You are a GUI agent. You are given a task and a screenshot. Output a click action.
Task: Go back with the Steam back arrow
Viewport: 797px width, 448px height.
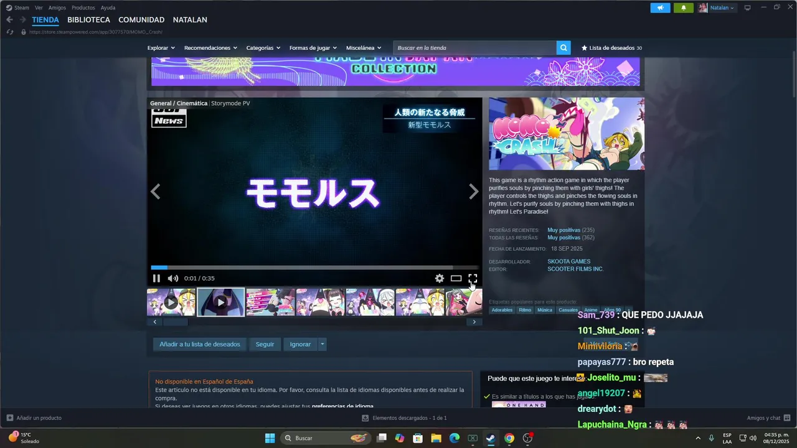coord(9,20)
